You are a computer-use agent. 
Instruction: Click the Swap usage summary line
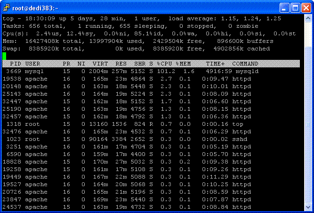[137, 49]
